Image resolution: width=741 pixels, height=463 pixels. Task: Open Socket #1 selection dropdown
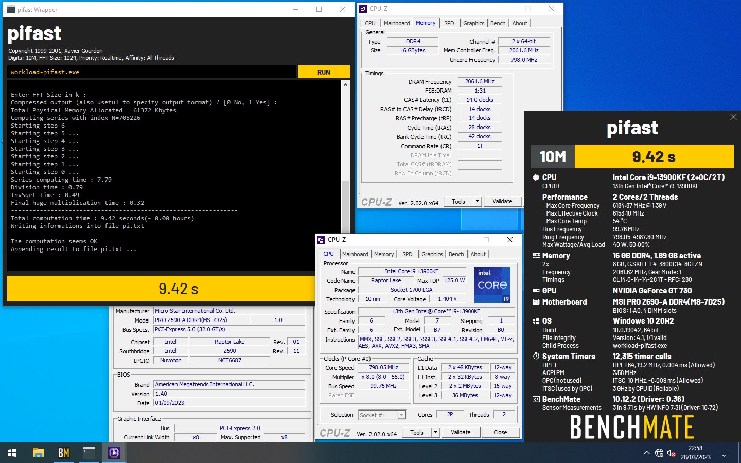point(382,415)
